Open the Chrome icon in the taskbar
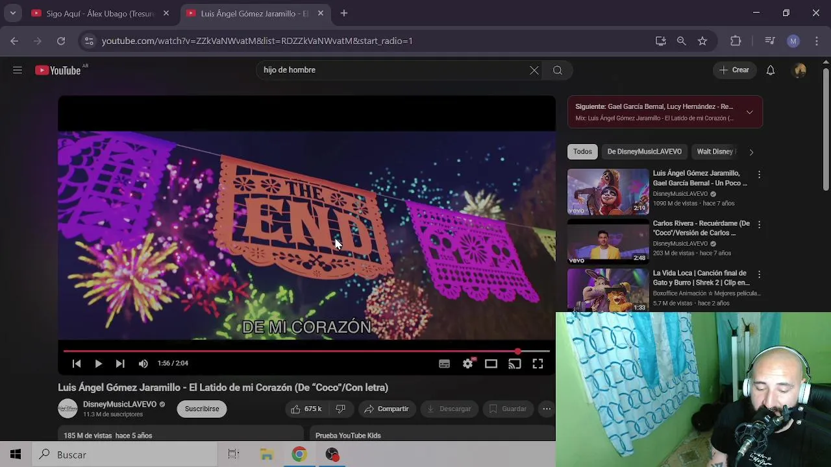The image size is (831, 467). [299, 455]
